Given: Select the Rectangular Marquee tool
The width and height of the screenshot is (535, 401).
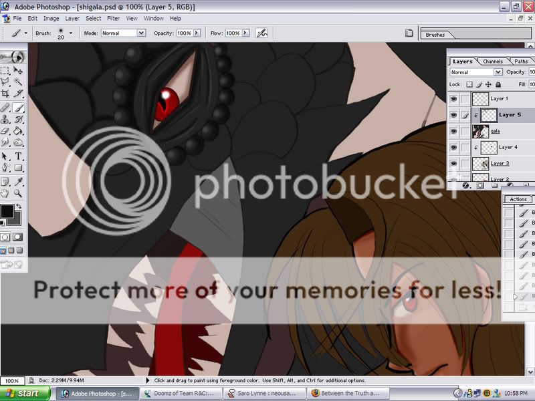Looking at the screenshot, I should (x=5, y=71).
